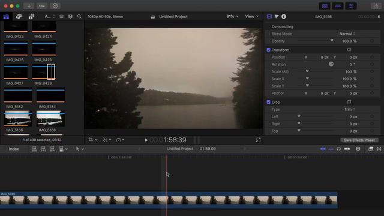The height and width of the screenshot is (216, 384).
Task: Switch to the Video inspector tab
Action: coord(269,16)
